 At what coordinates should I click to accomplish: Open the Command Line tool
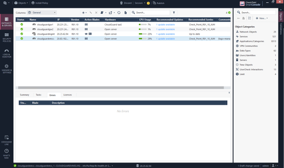[7, 141]
